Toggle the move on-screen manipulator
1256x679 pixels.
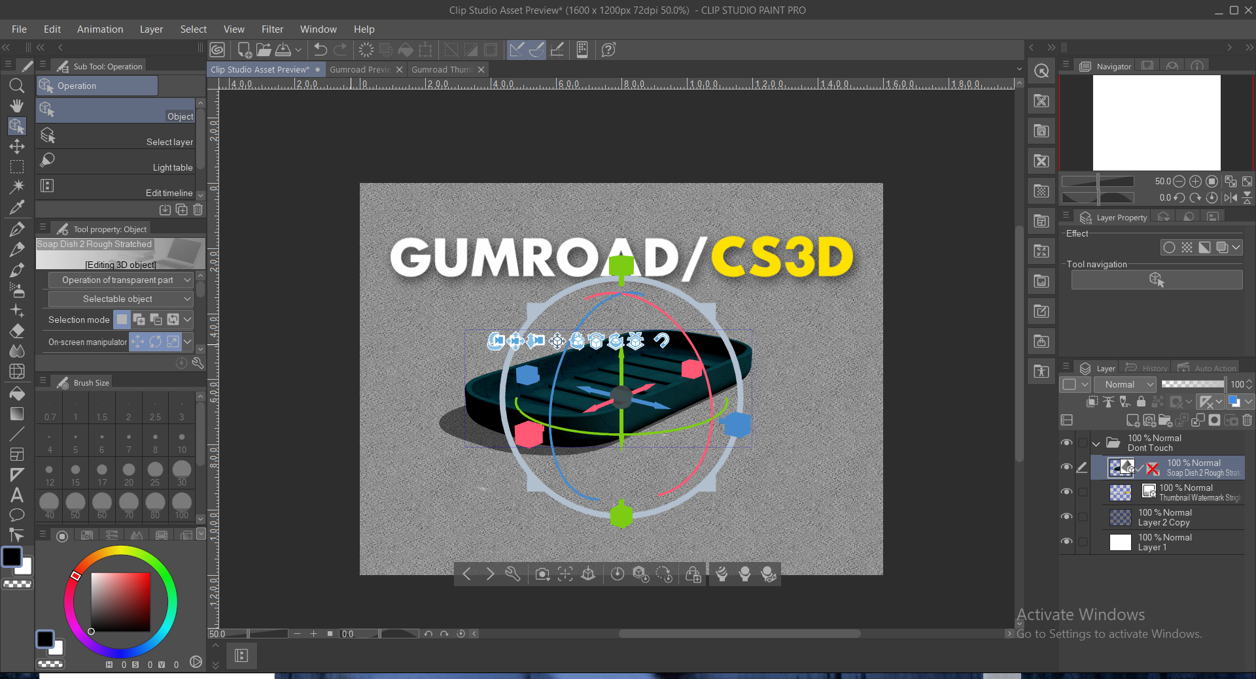137,341
